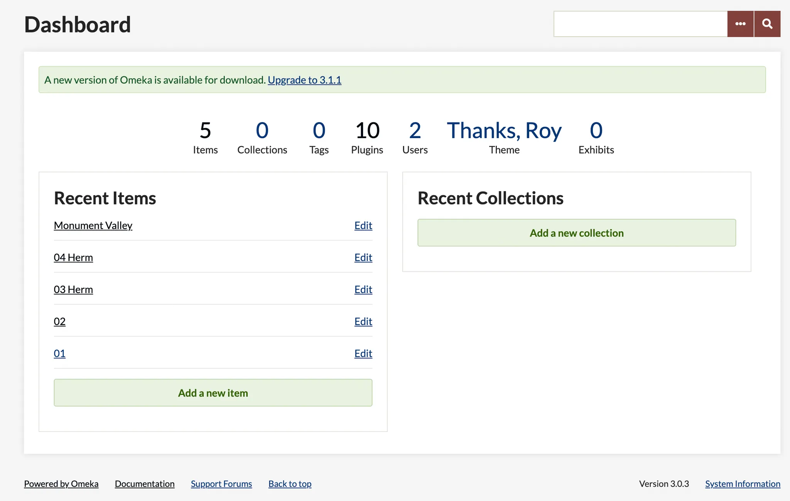Open the Monument Valley item

coord(93,225)
